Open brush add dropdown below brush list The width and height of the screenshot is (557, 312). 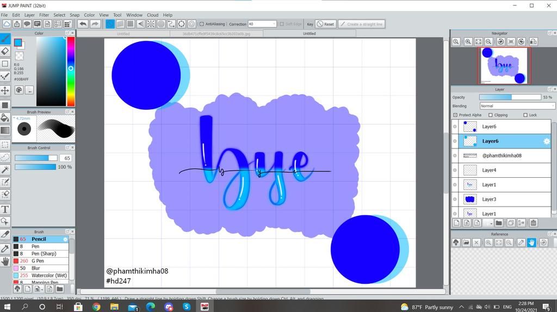39,289
